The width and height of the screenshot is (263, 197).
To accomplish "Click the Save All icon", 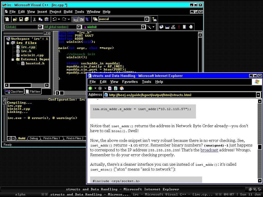I will click(x=27, y=19).
